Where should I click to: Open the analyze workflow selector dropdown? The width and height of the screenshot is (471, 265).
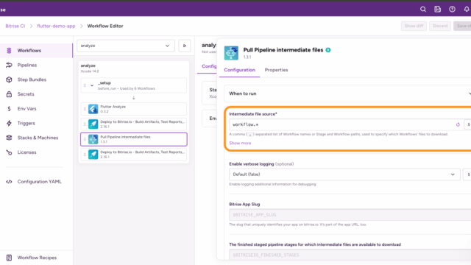coord(126,46)
